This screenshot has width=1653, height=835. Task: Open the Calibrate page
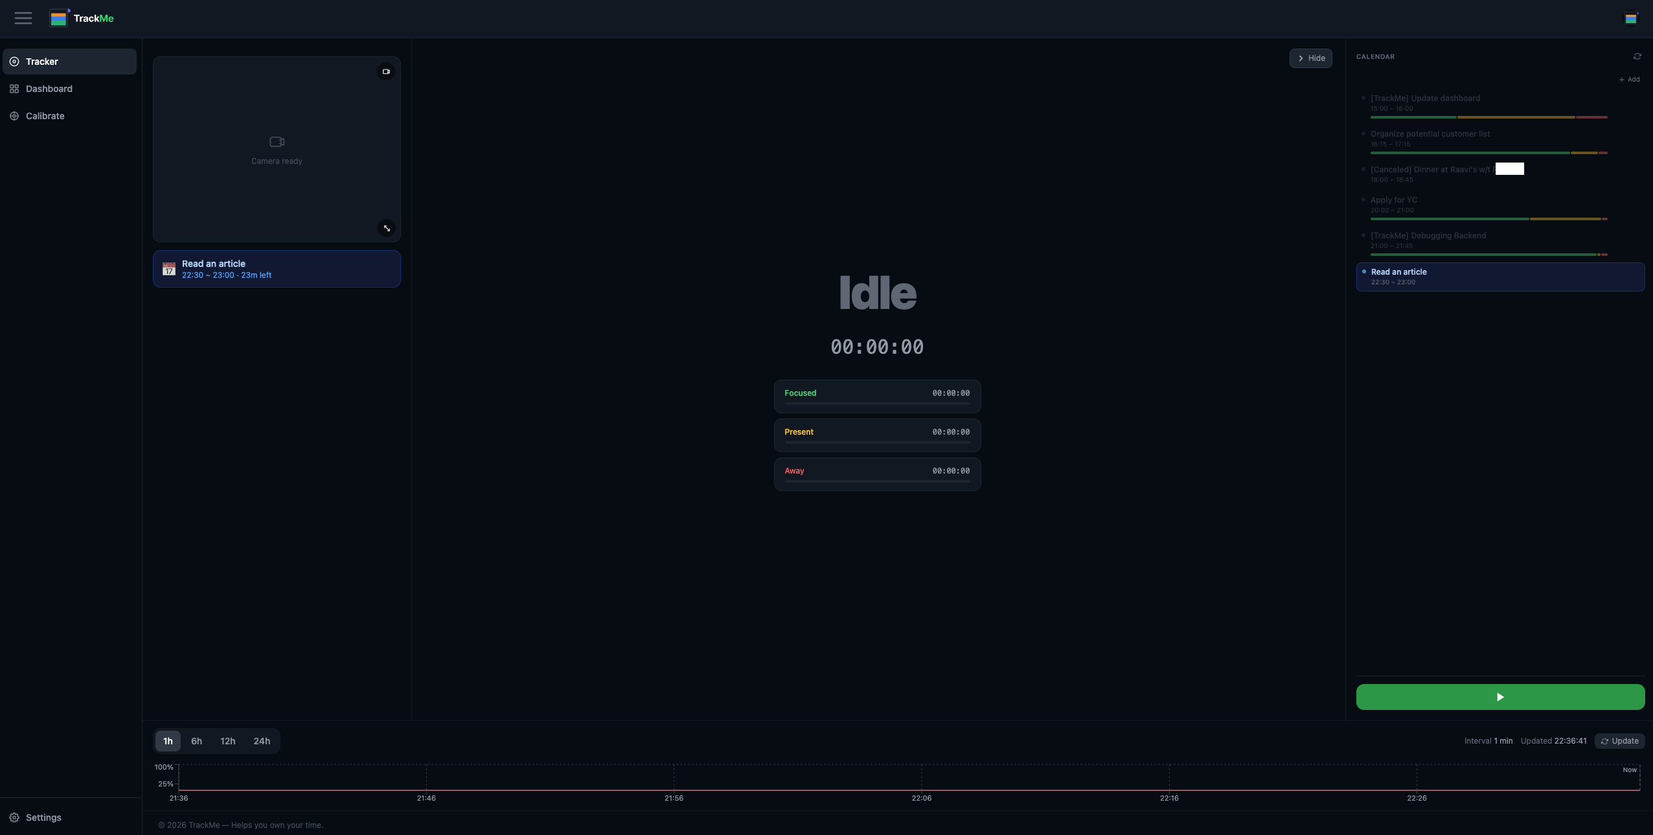coord(45,116)
